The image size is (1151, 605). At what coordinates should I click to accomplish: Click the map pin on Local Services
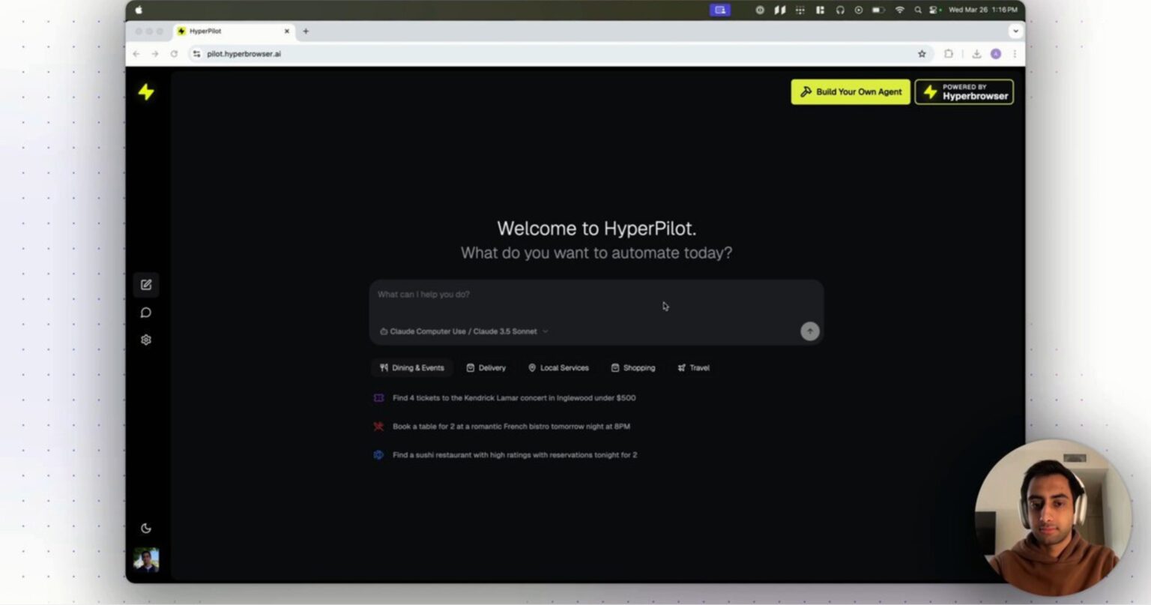pyautogui.click(x=532, y=367)
